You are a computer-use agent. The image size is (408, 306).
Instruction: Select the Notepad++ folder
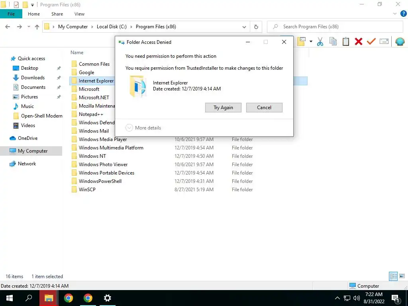tap(91, 114)
